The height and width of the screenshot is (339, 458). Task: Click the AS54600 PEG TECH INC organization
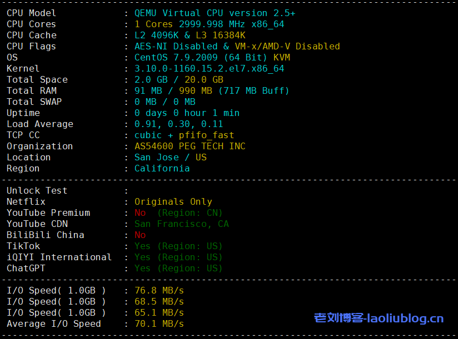190,146
